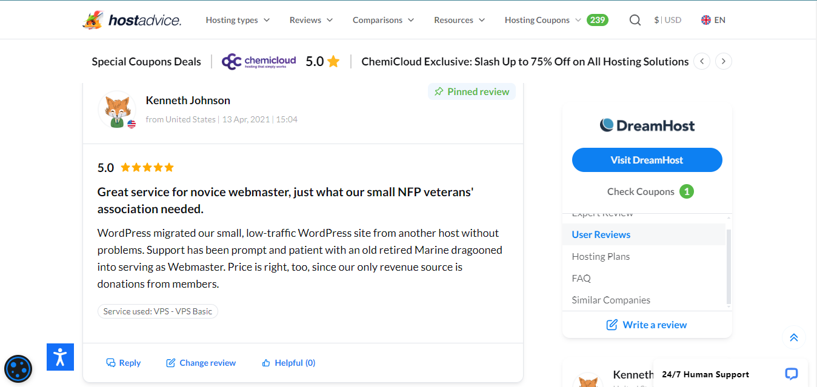Select Hosting Plans in sidebar
This screenshot has width=817, height=387.
(x=601, y=256)
